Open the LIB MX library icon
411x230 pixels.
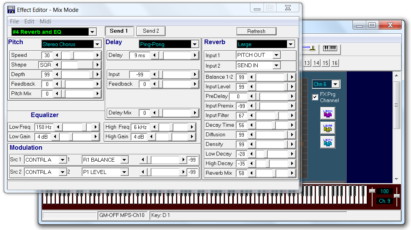(328, 113)
